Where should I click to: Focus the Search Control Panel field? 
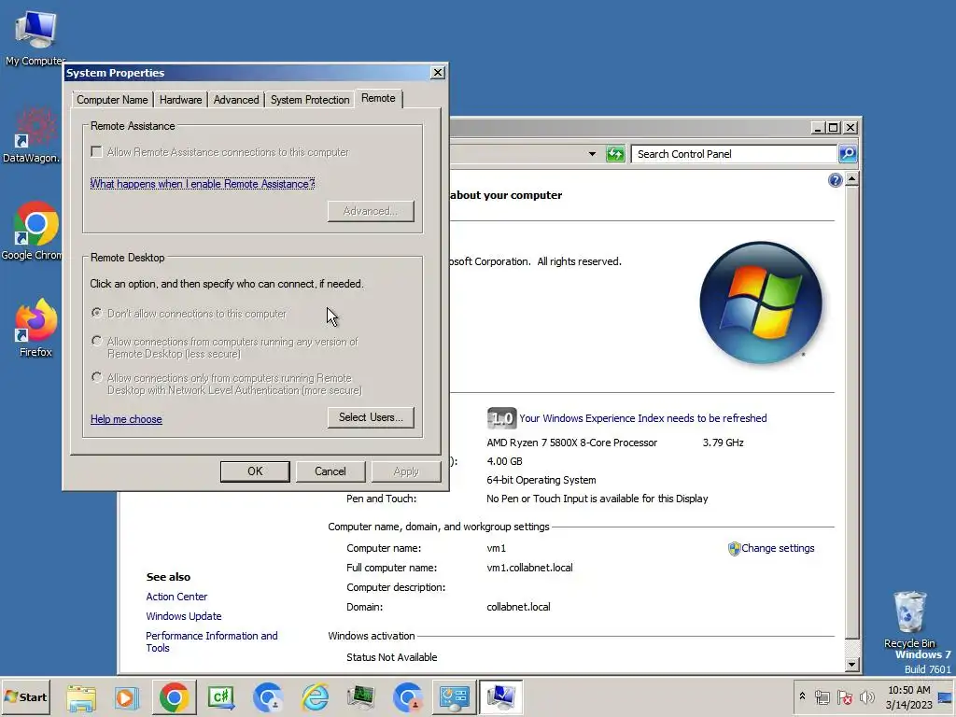(x=734, y=154)
